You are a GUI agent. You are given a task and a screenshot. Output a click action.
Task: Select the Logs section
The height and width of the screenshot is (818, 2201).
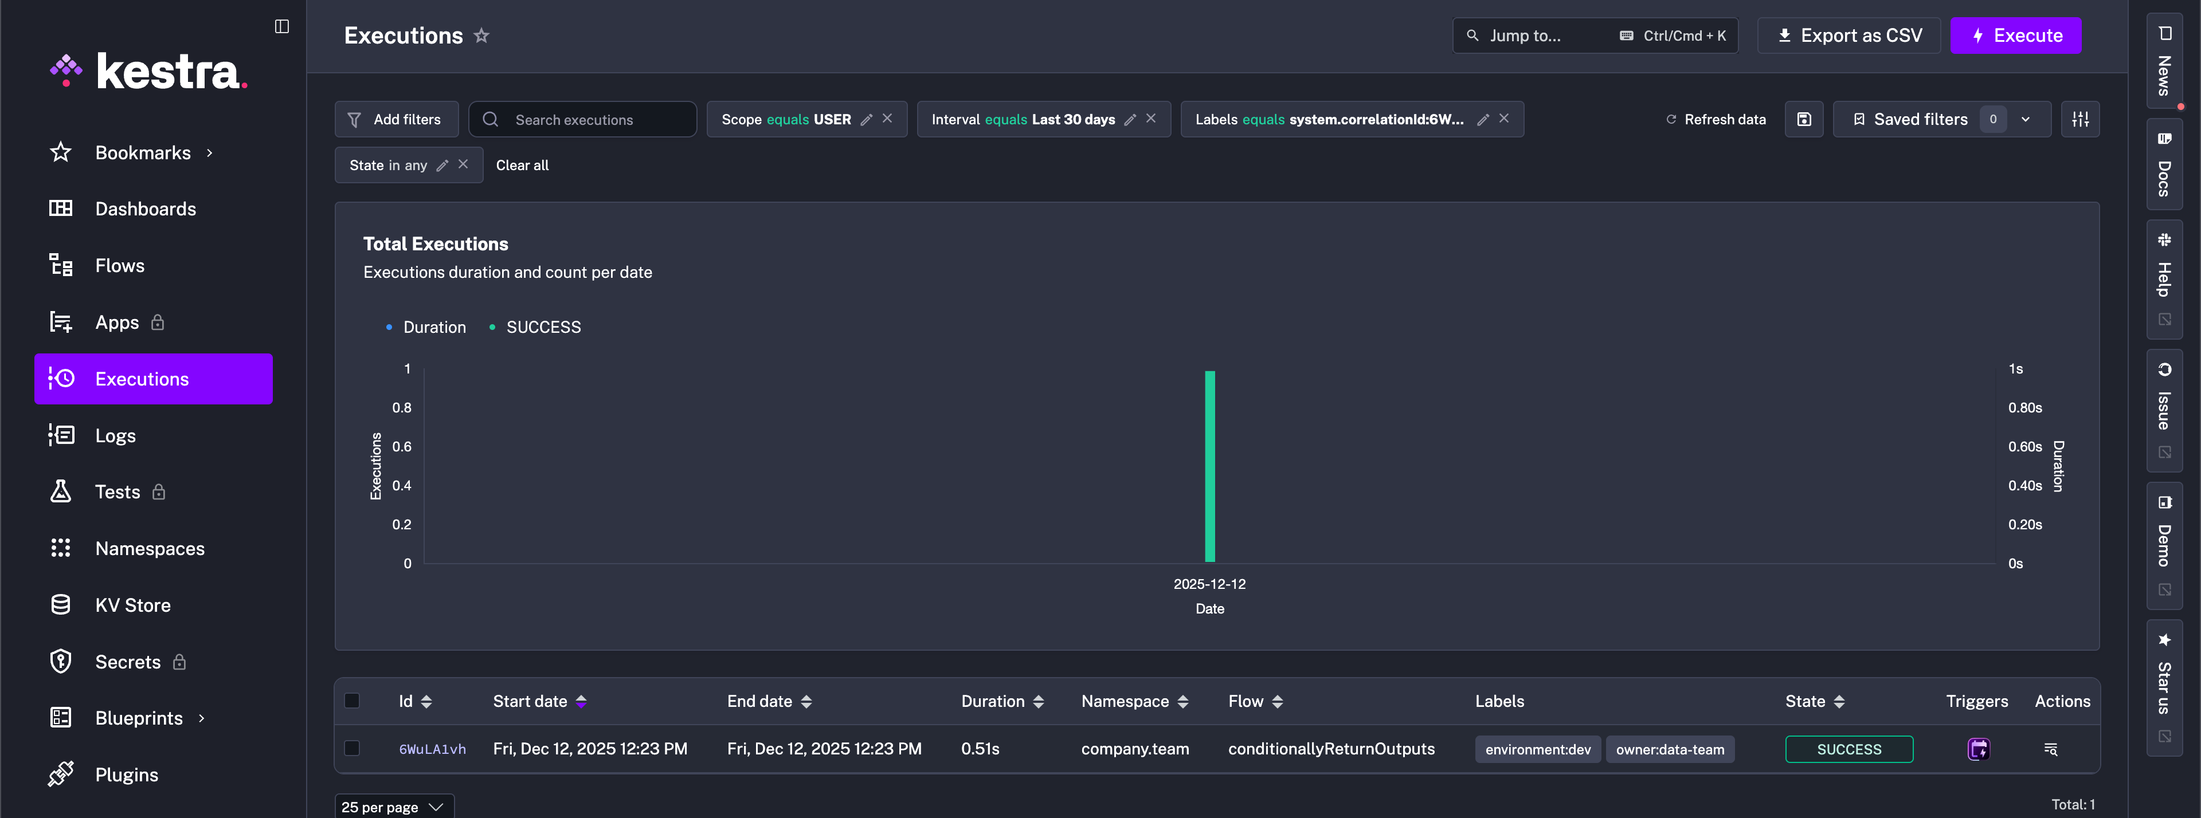pyautogui.click(x=116, y=435)
